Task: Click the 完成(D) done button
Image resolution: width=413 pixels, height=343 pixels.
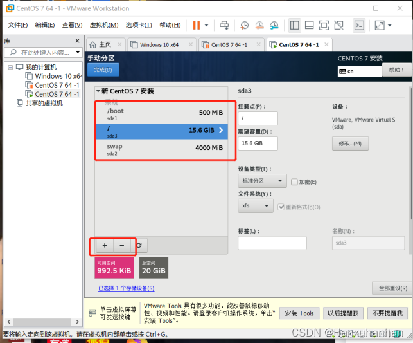Action: [103, 70]
